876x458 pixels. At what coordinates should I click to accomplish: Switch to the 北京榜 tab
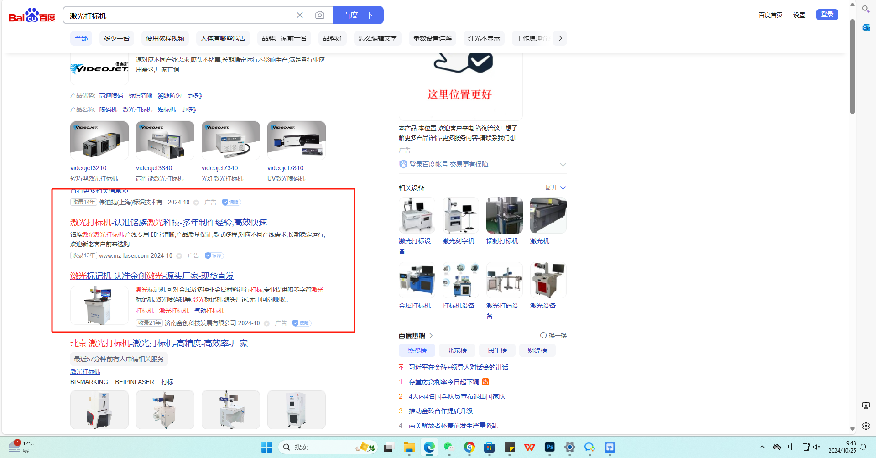(457, 350)
